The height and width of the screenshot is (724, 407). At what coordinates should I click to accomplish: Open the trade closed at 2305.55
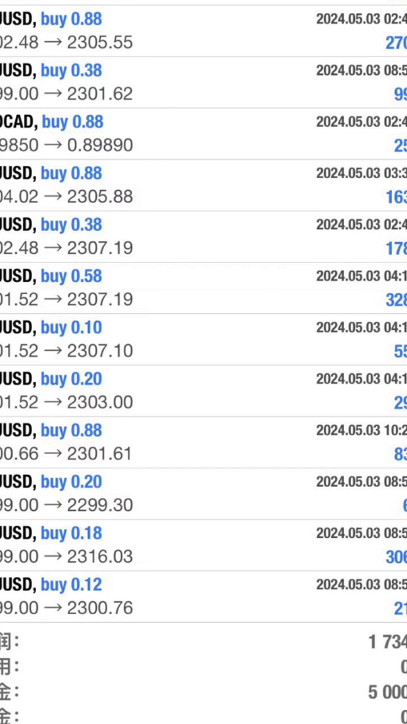click(203, 31)
